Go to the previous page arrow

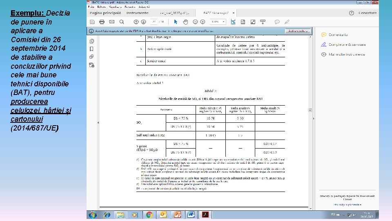(x=136, y=22)
